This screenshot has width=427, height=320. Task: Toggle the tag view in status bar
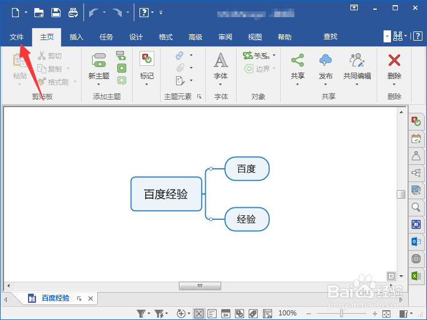(x=253, y=314)
